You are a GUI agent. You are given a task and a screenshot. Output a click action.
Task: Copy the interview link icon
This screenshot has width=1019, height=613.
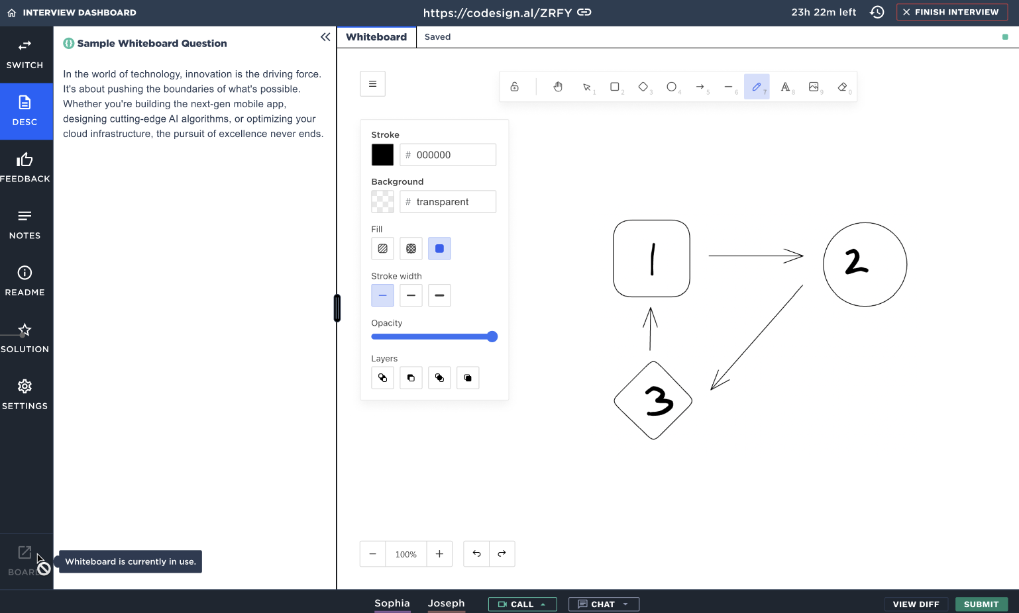point(584,12)
